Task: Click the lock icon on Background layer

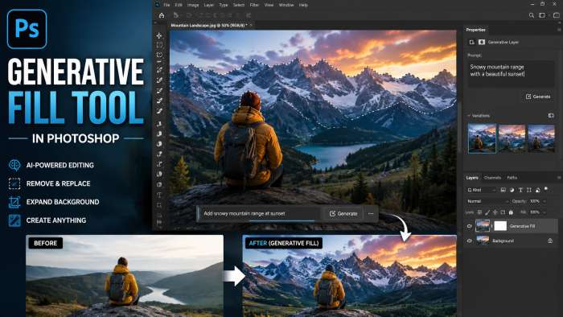Action: (x=550, y=241)
